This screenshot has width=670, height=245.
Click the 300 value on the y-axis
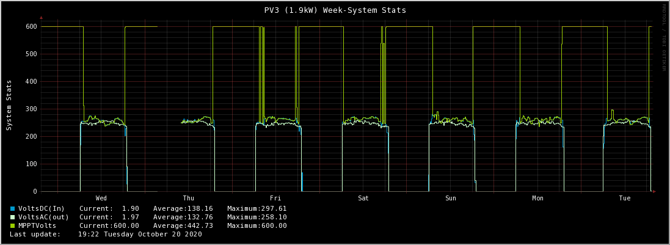click(32, 109)
